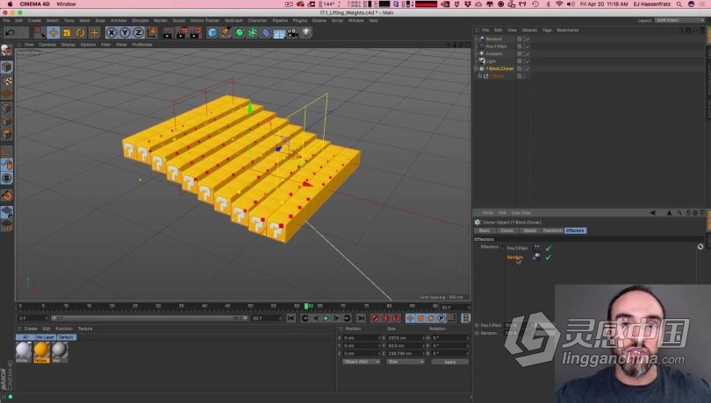The image size is (711, 403).
Task: Toggle X axis lock
Action: (x=111, y=32)
